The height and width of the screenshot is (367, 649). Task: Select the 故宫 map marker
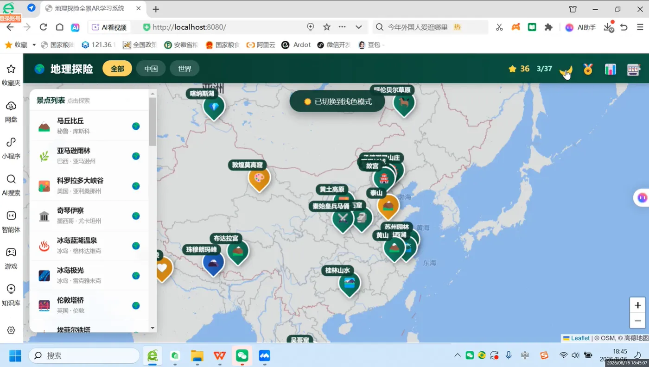tap(384, 177)
